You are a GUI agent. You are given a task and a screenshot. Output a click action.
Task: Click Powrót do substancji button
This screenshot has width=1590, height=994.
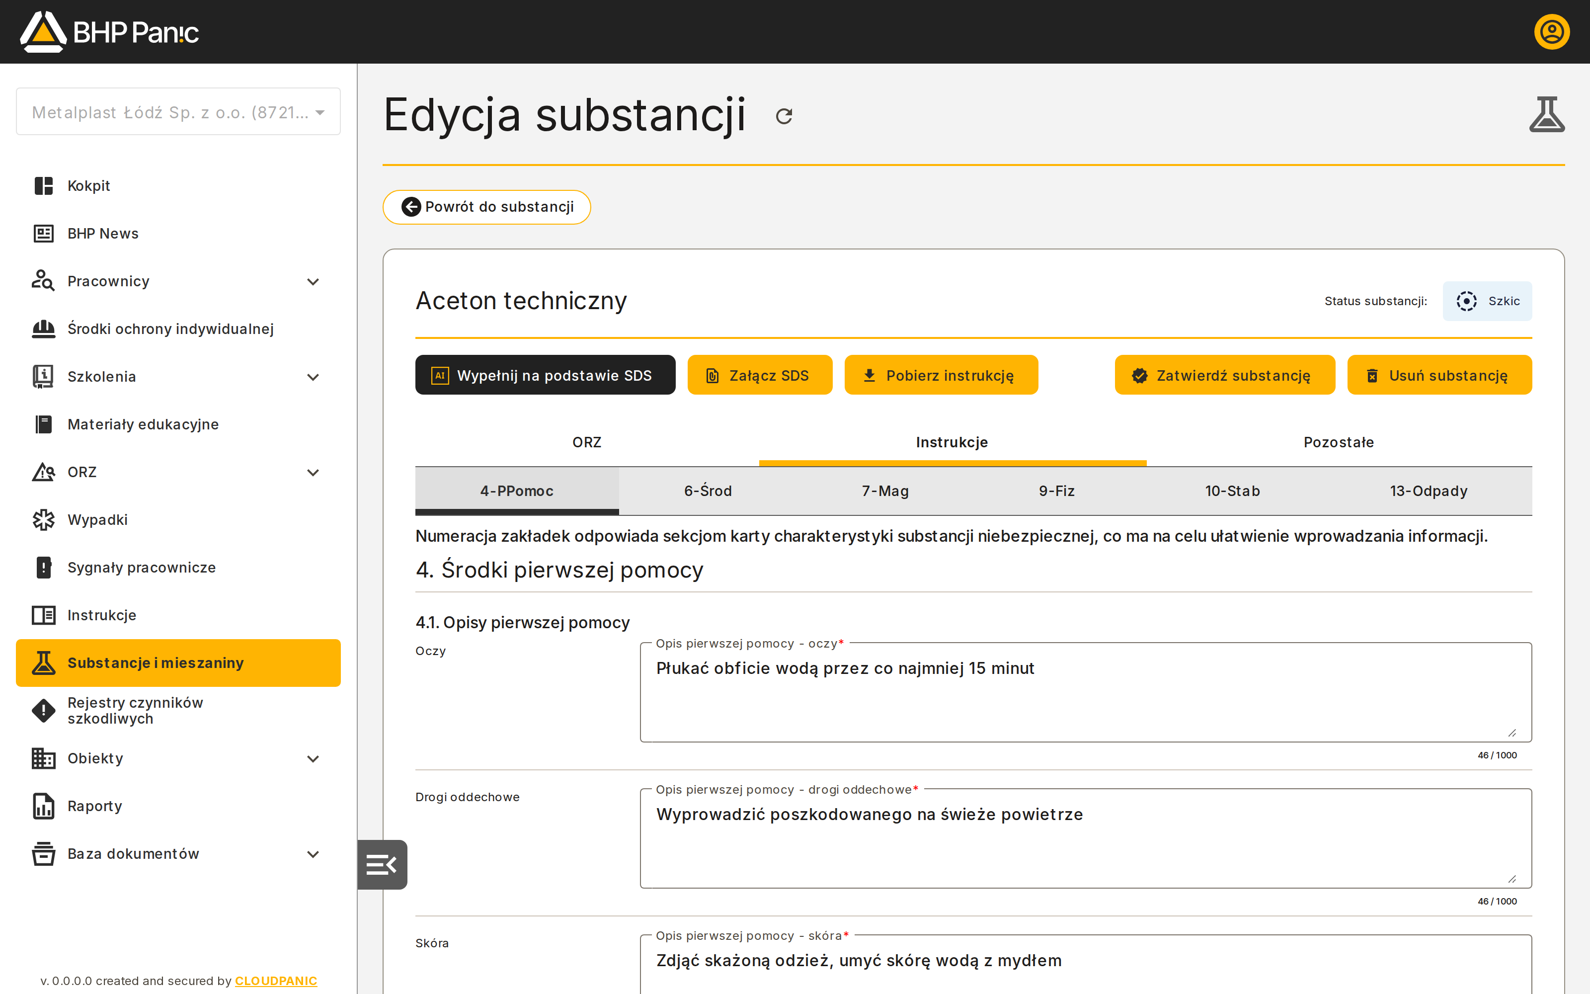click(487, 207)
